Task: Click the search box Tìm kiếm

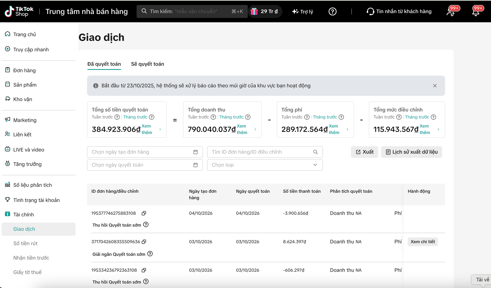Action: [192, 11]
